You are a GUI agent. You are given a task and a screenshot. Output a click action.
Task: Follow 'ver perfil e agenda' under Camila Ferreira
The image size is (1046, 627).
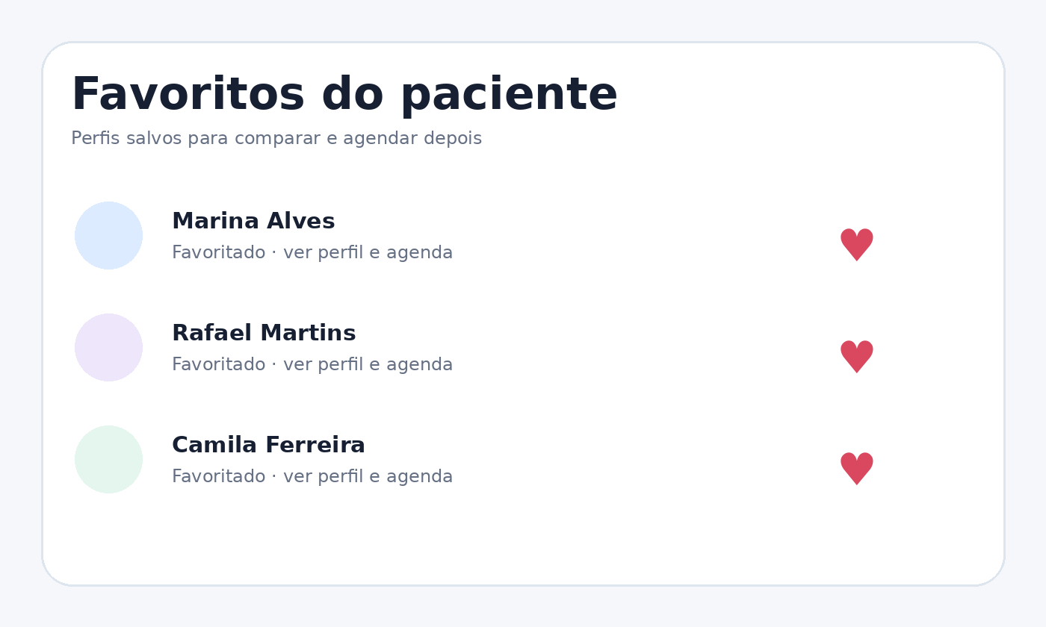pos(368,476)
